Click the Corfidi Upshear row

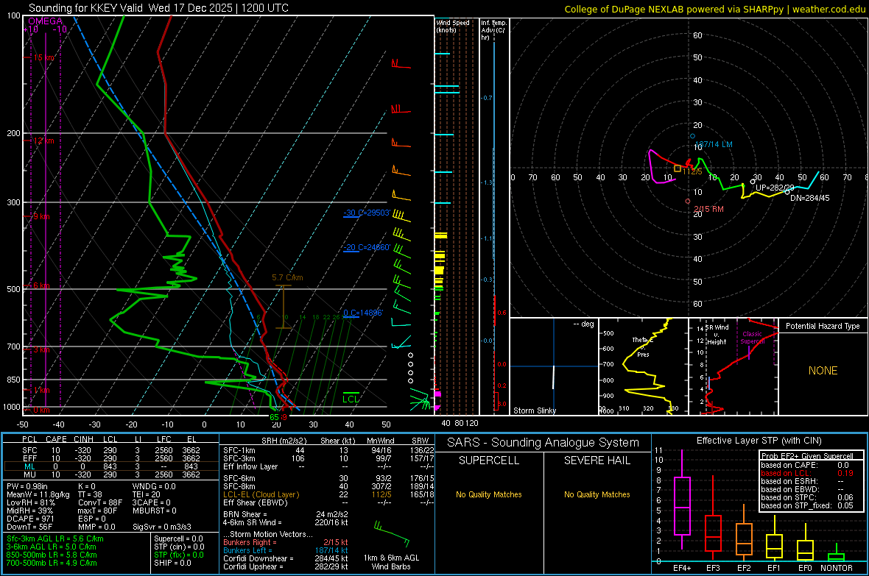(x=286, y=566)
